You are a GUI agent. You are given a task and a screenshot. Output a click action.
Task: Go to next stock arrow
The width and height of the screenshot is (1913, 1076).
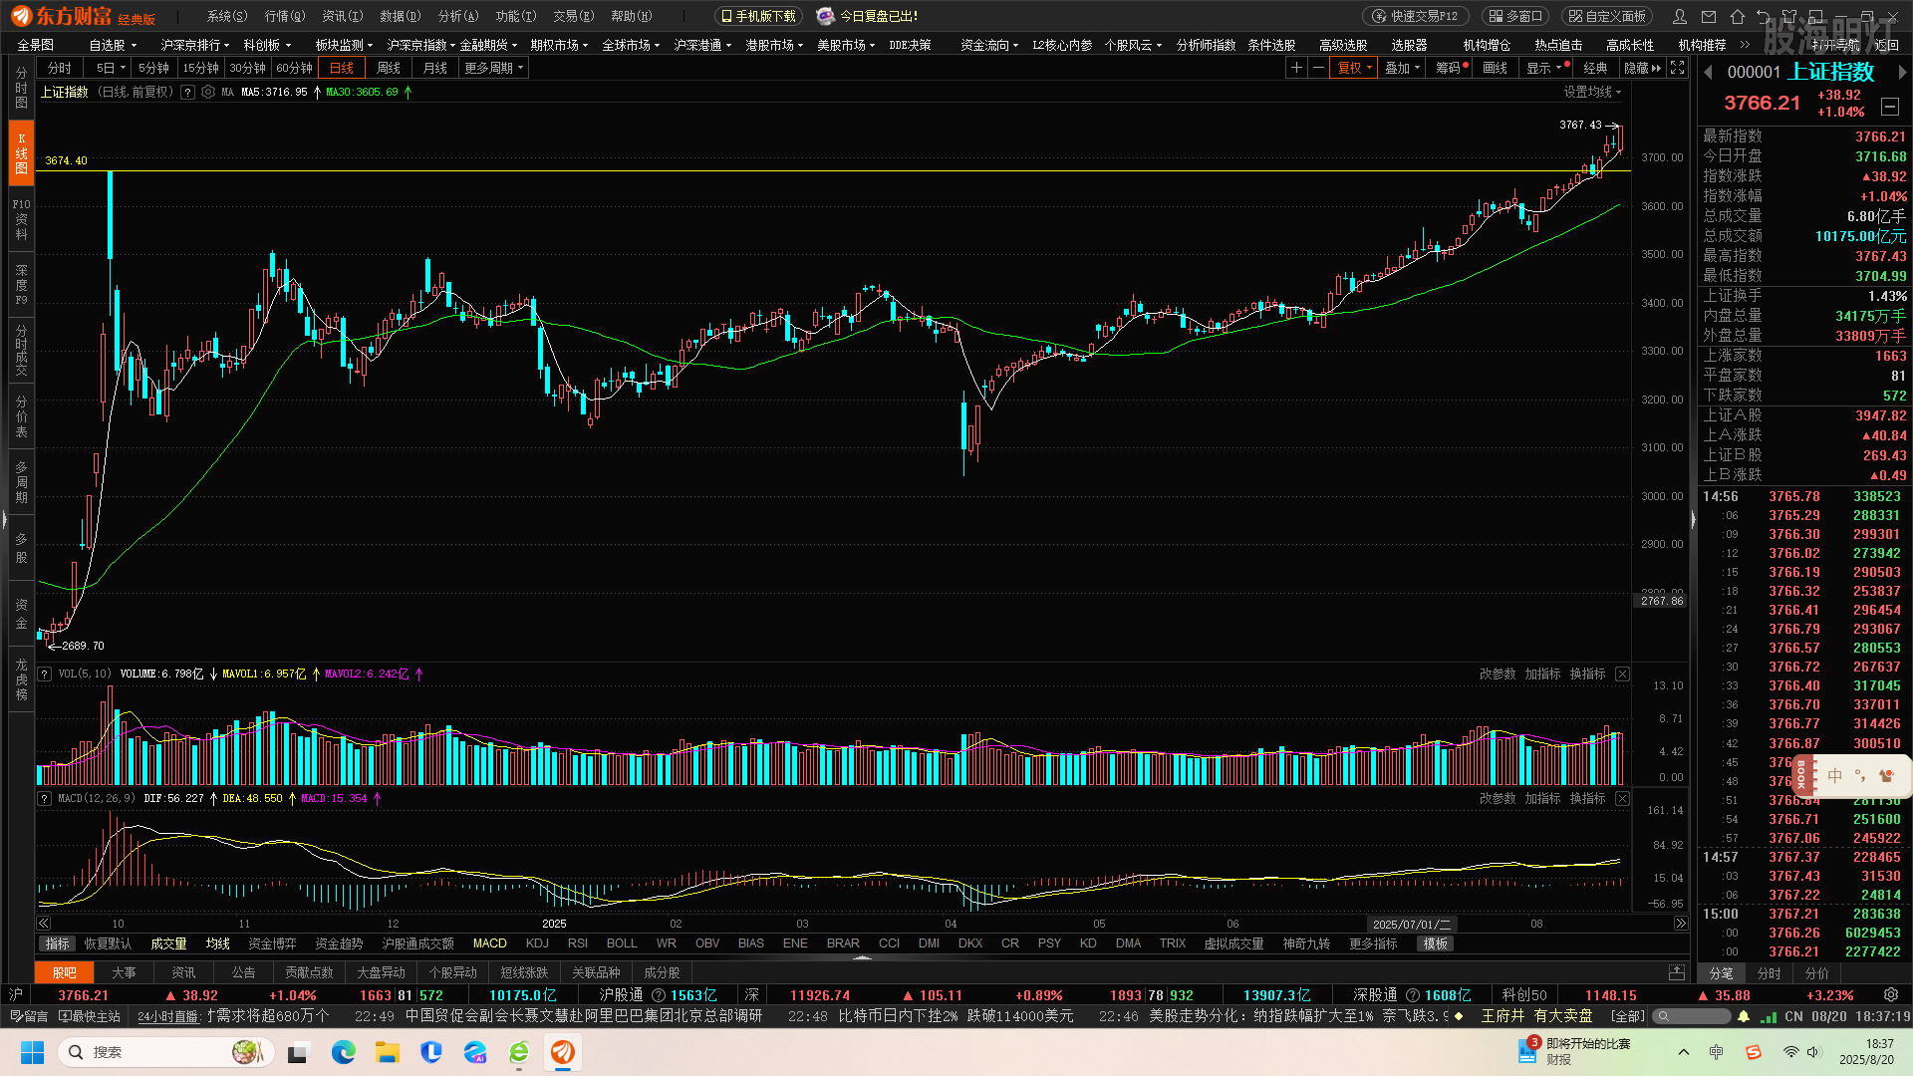(1901, 72)
